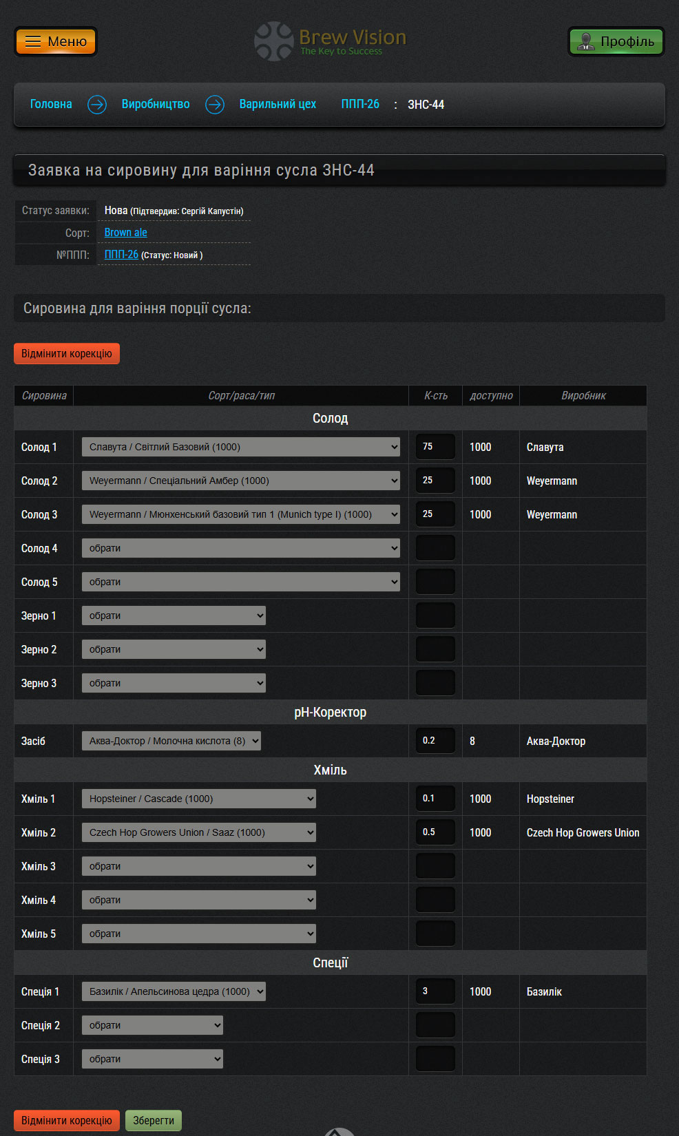This screenshot has width=679, height=1136.
Task: Click the arrow icon after Виробництво
Action: point(215,105)
